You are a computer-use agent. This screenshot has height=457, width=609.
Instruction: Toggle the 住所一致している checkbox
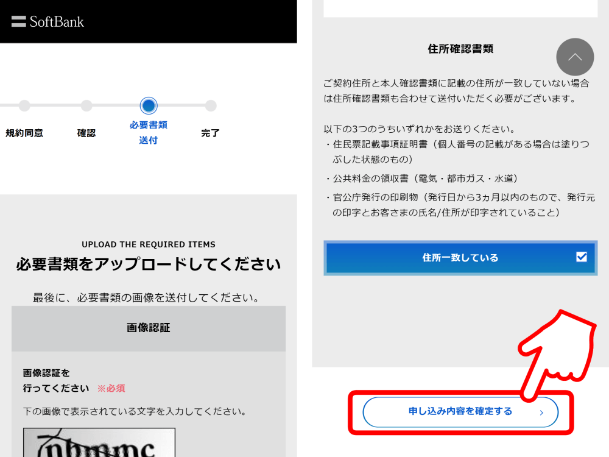[582, 257]
